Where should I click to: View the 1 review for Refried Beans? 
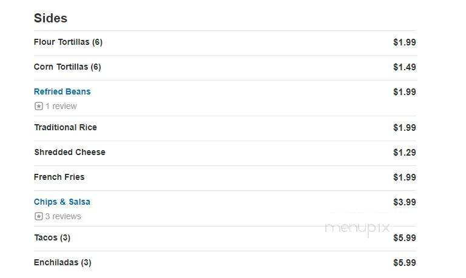pos(61,106)
